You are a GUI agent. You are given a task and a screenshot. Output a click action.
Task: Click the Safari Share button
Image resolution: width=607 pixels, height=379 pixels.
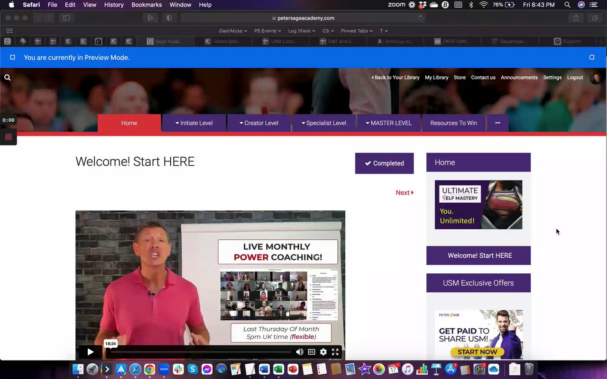point(576,18)
